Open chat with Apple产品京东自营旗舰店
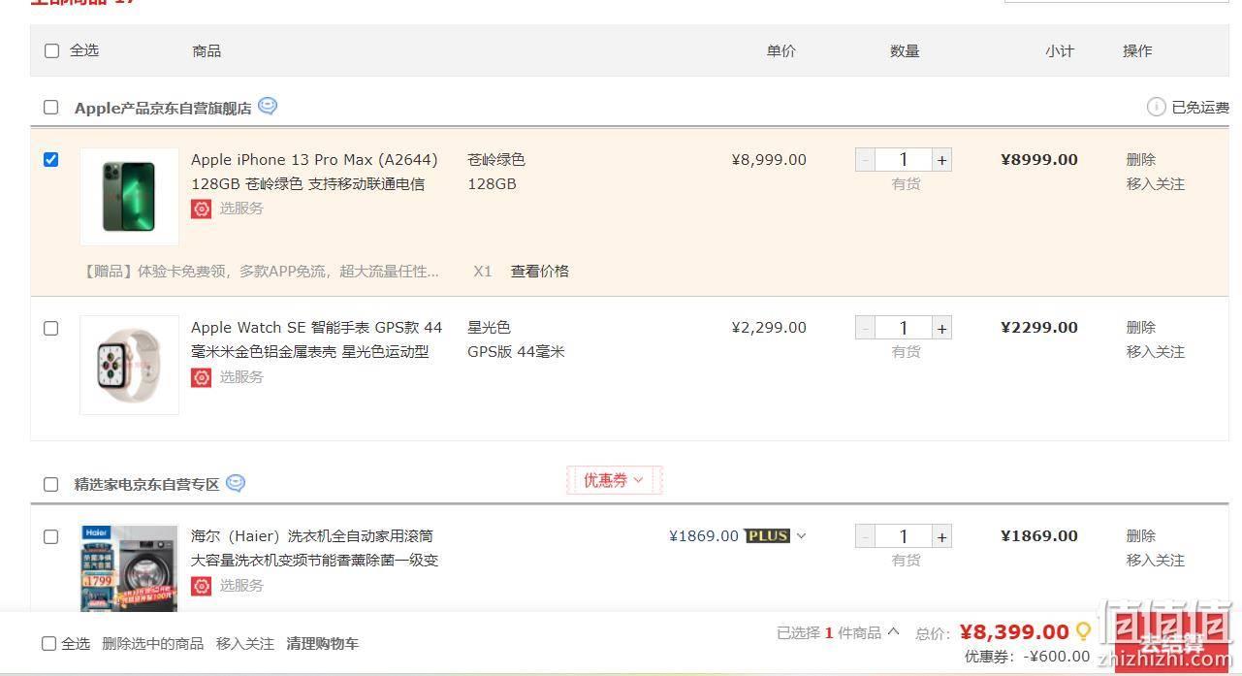The image size is (1242, 676). point(268,107)
